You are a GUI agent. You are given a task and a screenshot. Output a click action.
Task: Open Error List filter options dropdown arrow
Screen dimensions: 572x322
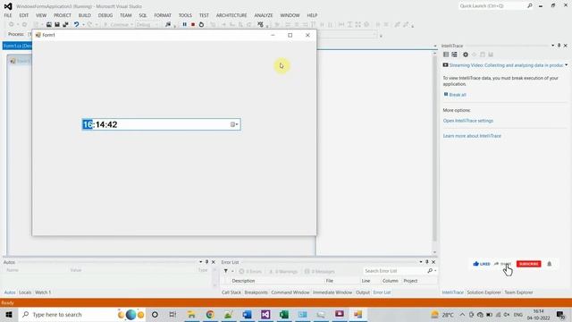(x=232, y=271)
